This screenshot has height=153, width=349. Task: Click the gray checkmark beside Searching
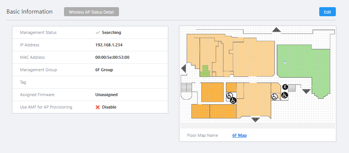pos(98,32)
